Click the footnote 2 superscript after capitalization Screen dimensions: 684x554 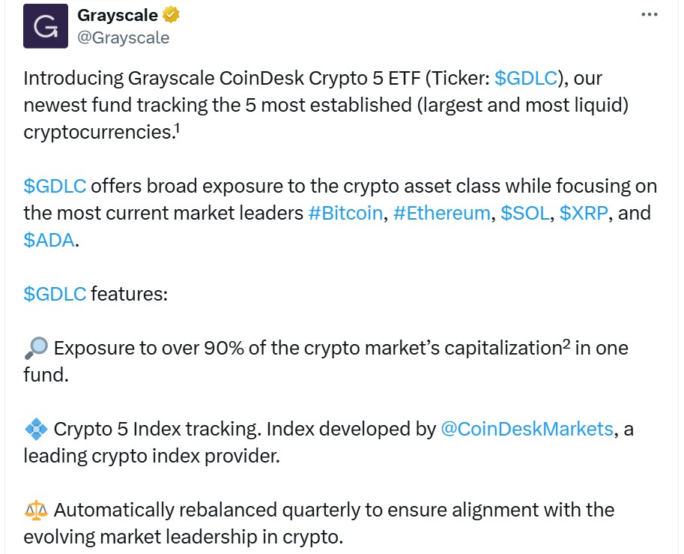click(566, 344)
